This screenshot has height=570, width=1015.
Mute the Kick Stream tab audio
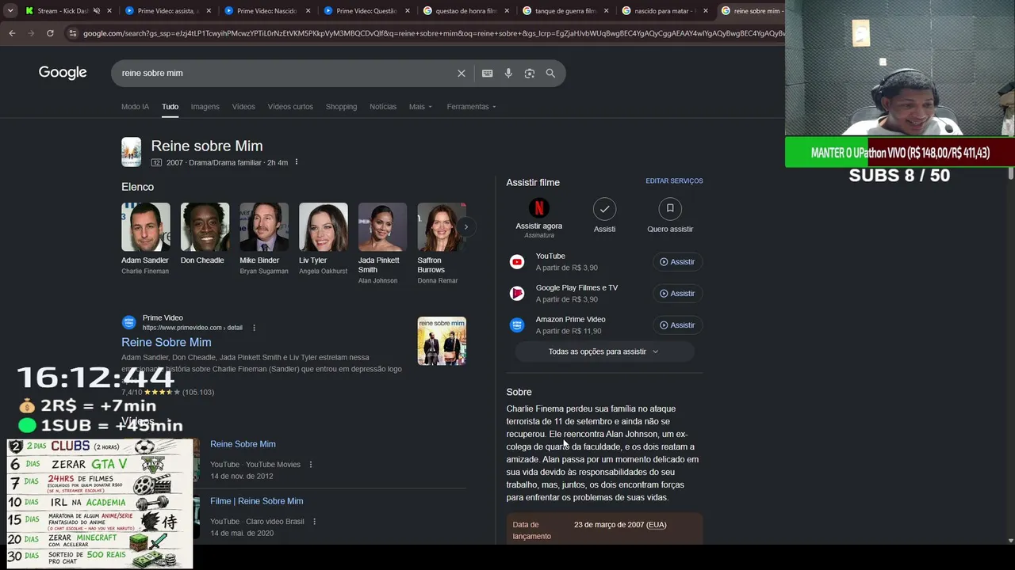click(97, 11)
